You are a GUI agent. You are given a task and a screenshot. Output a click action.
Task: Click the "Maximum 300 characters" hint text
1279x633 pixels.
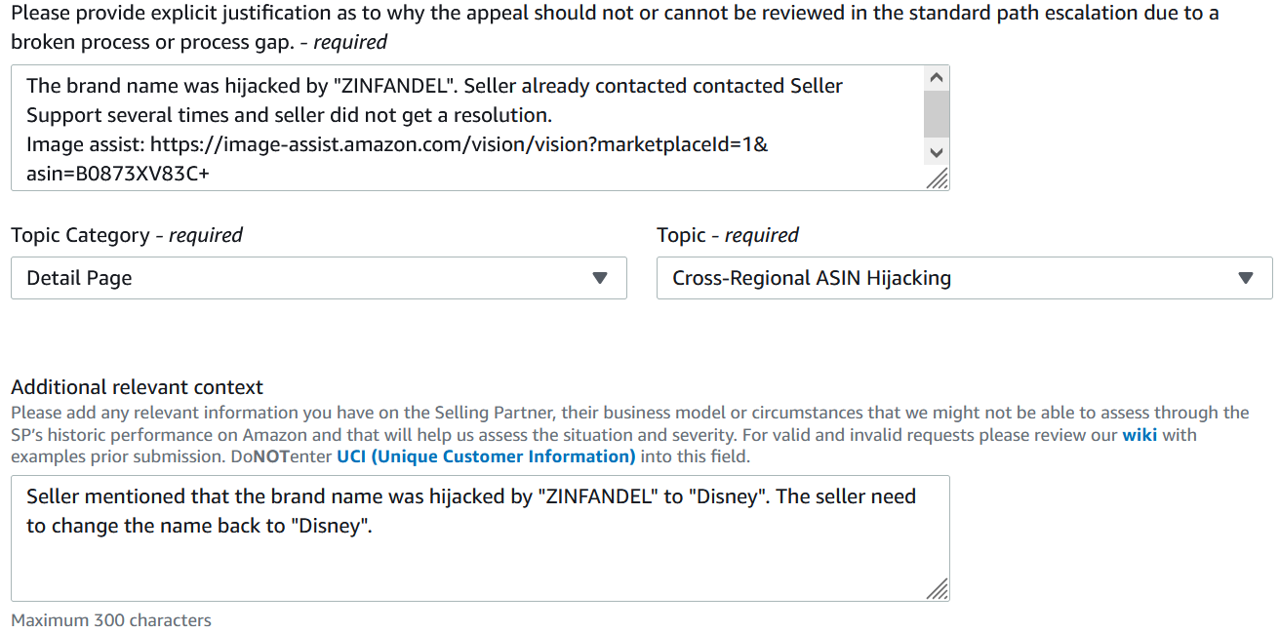point(111,620)
